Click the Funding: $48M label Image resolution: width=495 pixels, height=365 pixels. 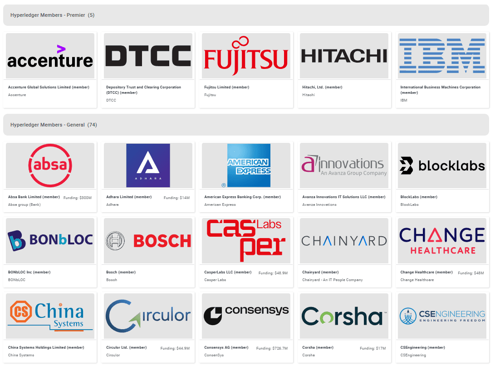[470, 273]
